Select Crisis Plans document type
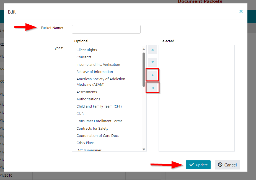The height and width of the screenshot is (180, 256). 86,143
